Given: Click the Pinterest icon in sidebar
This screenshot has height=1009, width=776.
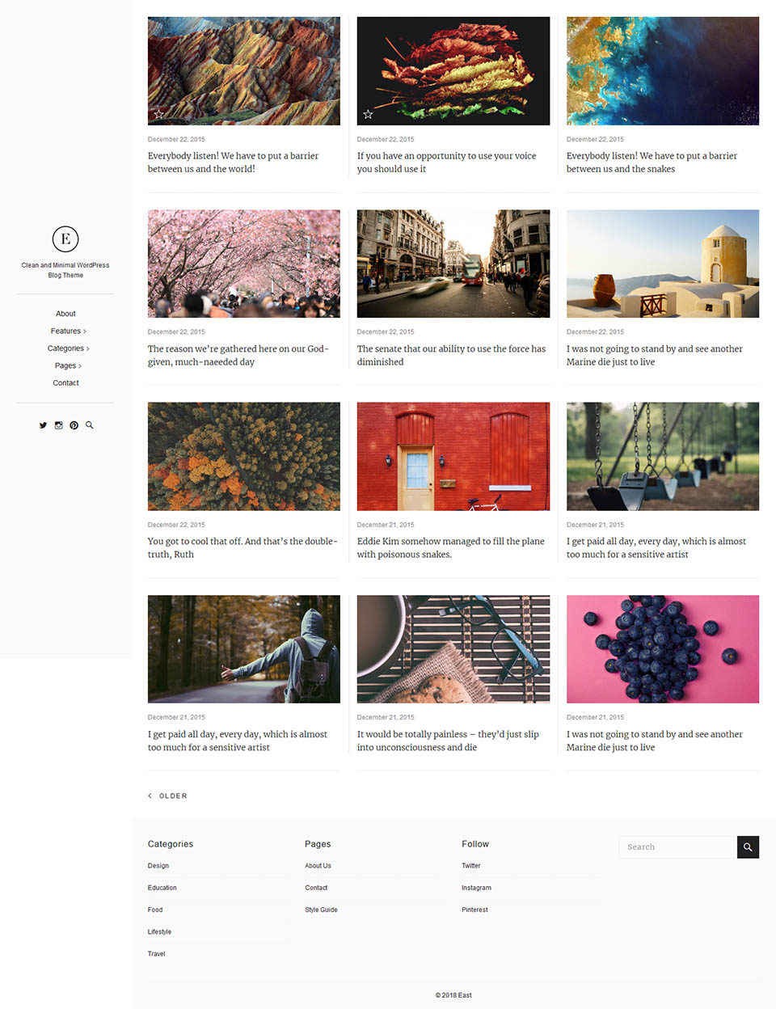Looking at the screenshot, I should pos(74,425).
